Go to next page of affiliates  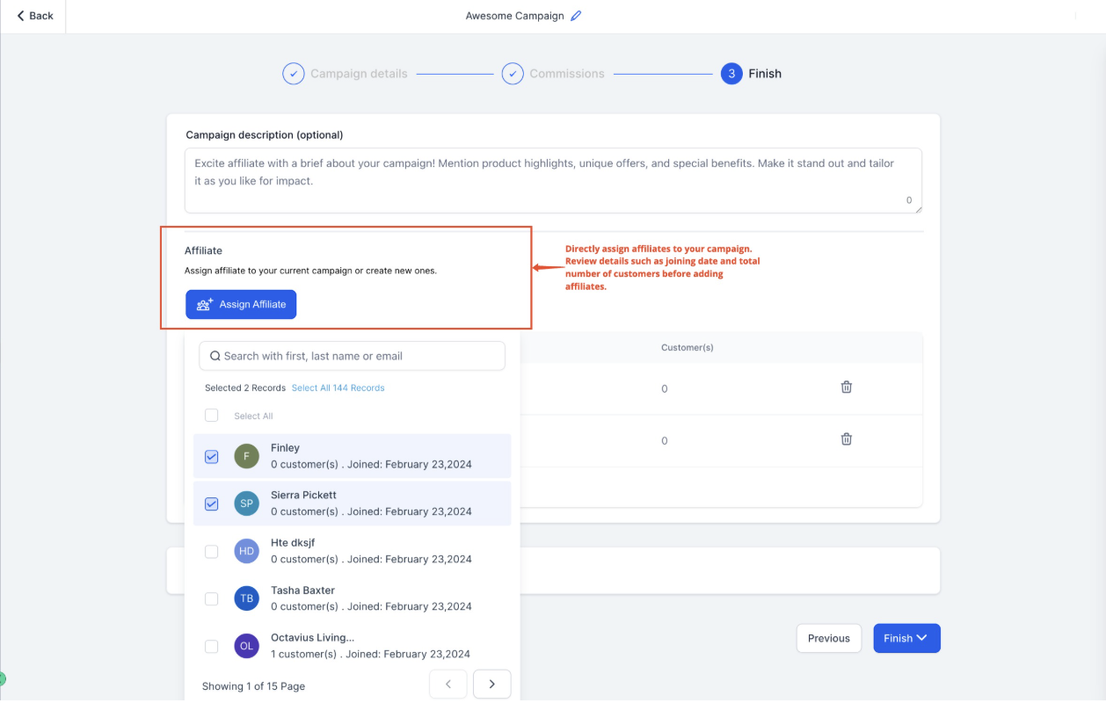pyautogui.click(x=492, y=685)
